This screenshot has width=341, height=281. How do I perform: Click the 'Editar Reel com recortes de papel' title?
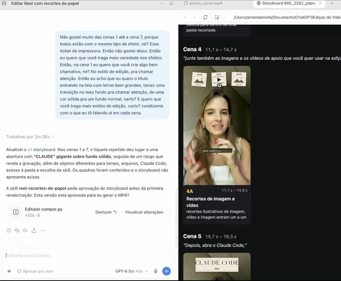coord(45,3)
